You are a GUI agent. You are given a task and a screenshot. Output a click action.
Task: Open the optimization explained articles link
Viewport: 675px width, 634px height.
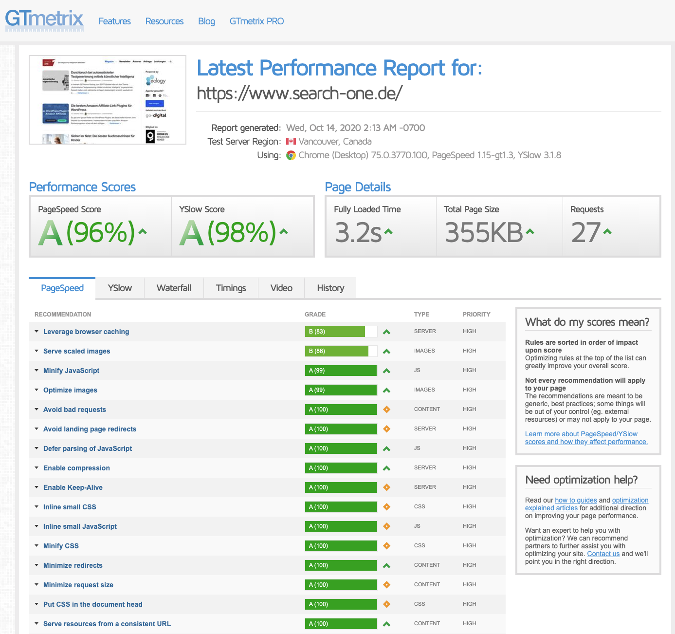587,504
